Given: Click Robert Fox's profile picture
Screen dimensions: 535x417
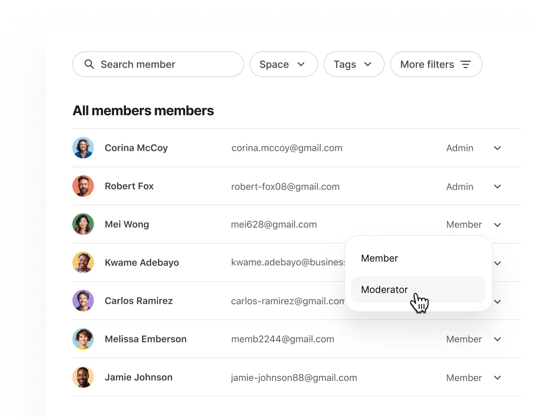Looking at the screenshot, I should [x=83, y=186].
